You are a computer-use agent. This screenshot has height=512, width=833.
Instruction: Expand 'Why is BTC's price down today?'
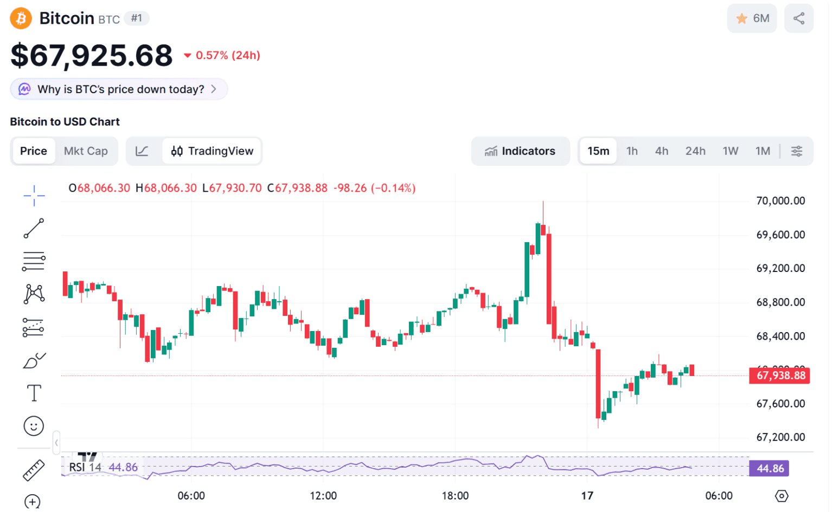point(119,89)
